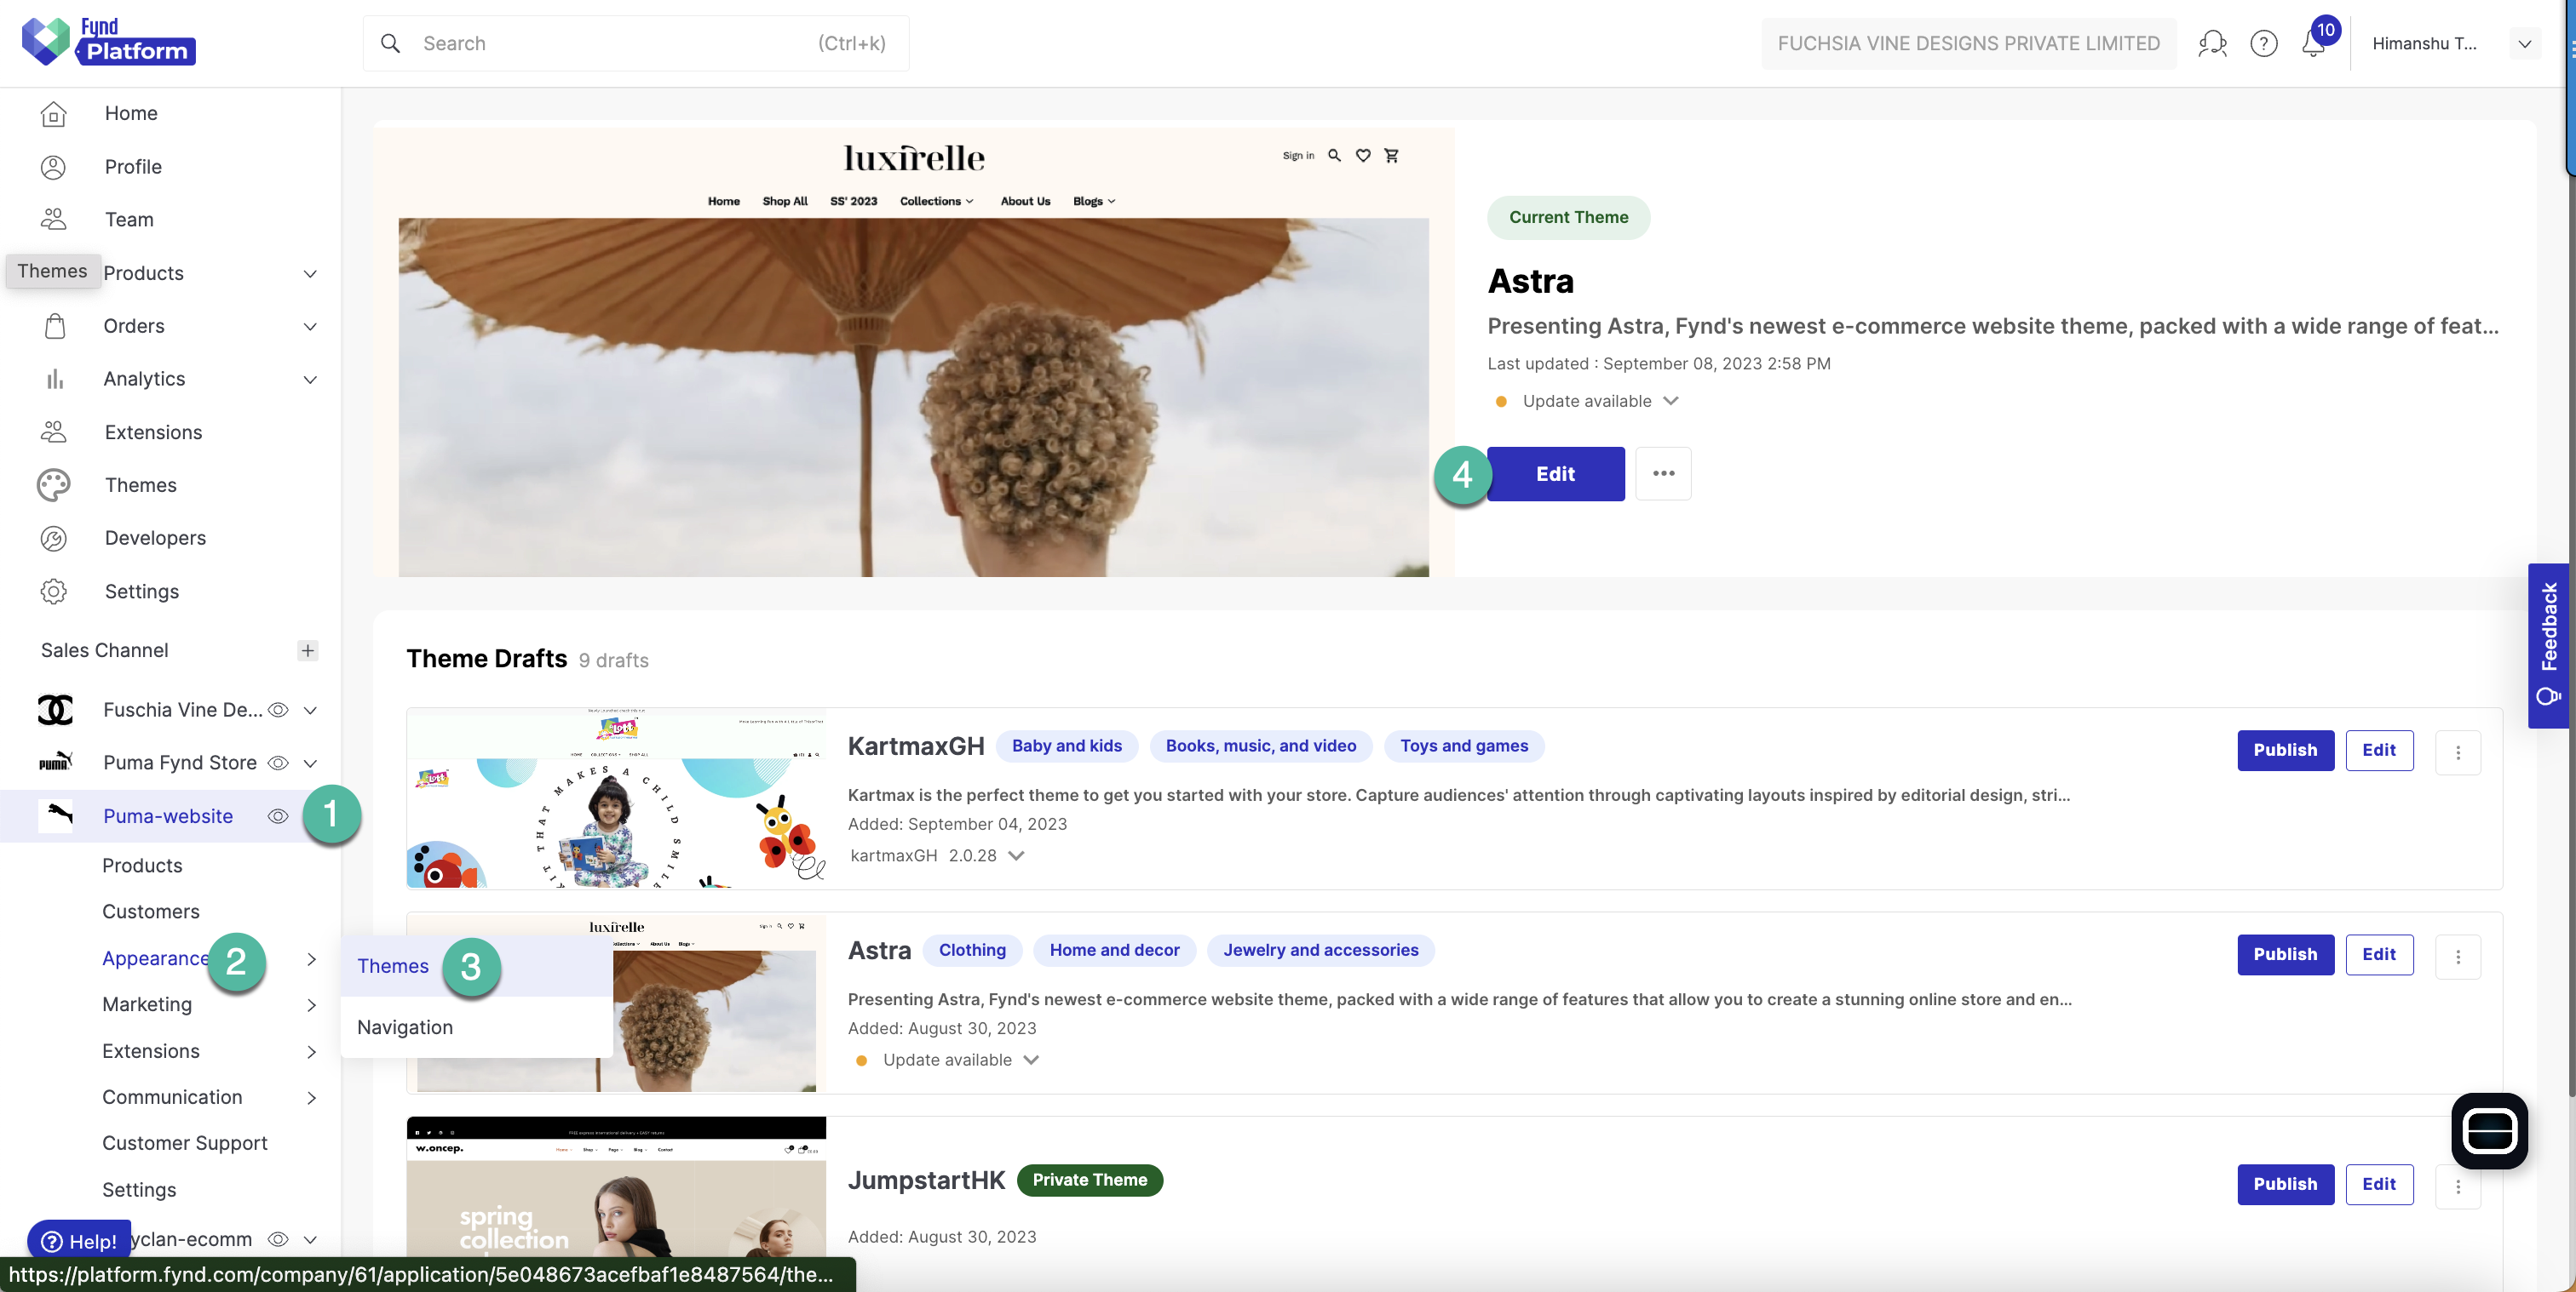Open more options for current Astra theme

tap(1663, 473)
